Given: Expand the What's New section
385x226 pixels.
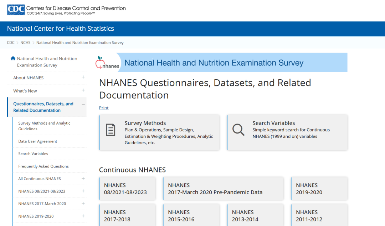Looking at the screenshot, I should point(83,90).
